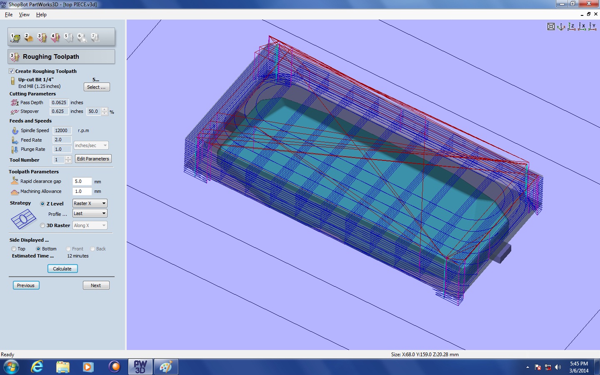View model along the Y axis
600x375 pixels.
592,27
